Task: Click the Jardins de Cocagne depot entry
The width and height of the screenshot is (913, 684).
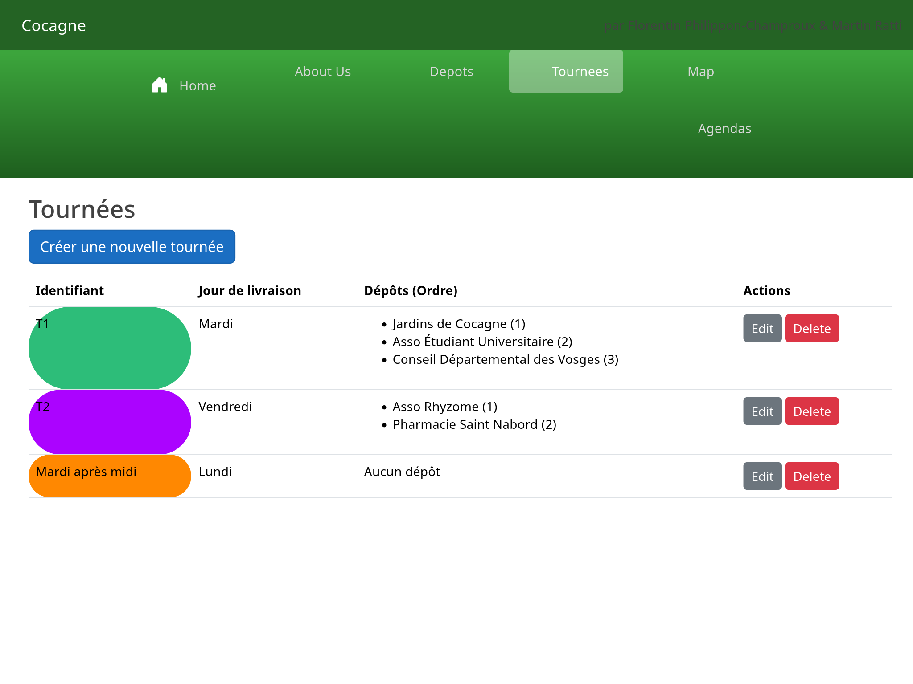Action: [459, 324]
